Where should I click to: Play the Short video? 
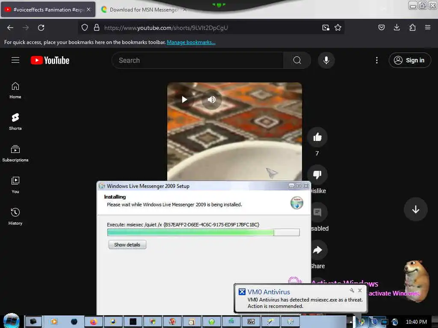point(184,100)
